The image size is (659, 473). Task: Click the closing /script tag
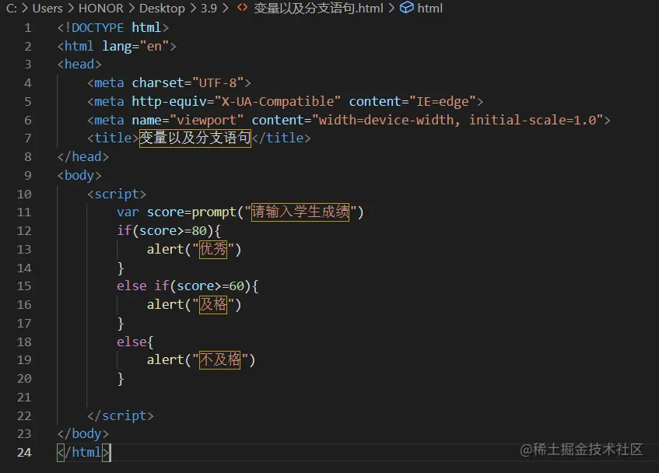click(x=120, y=415)
